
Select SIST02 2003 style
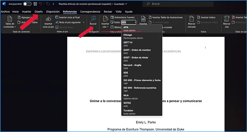click(141, 104)
